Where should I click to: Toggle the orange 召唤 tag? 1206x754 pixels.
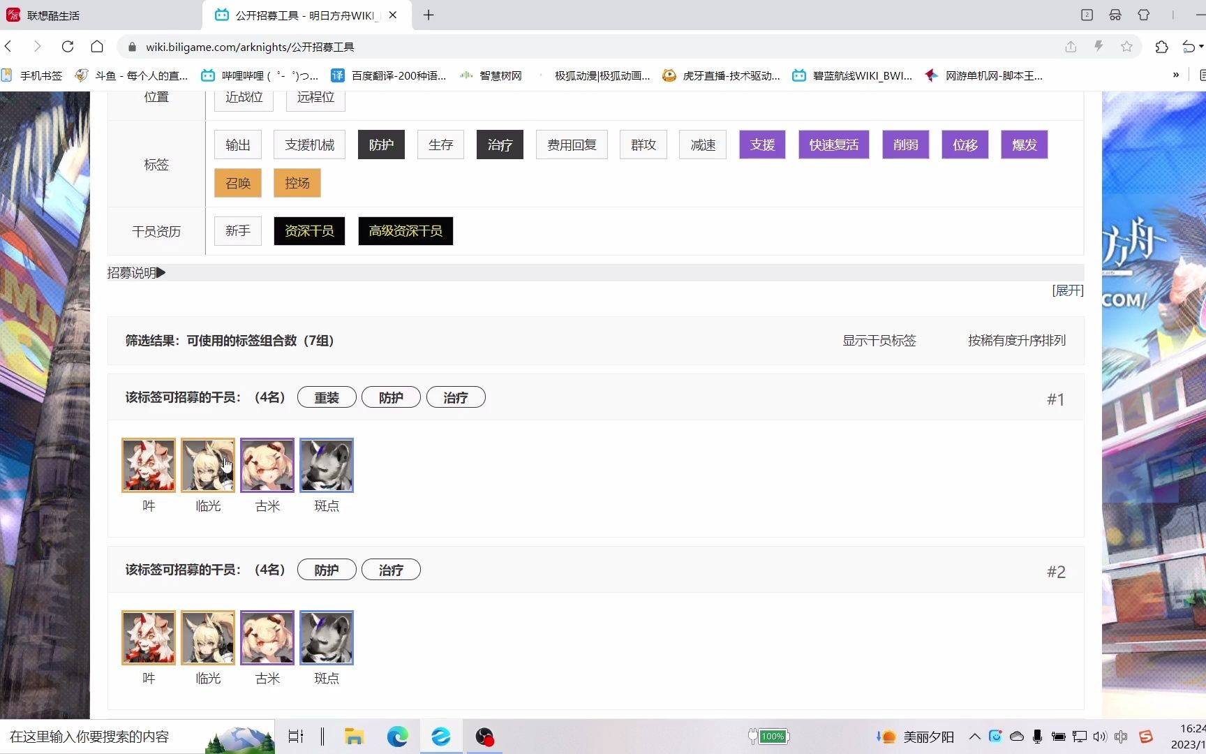coord(238,183)
